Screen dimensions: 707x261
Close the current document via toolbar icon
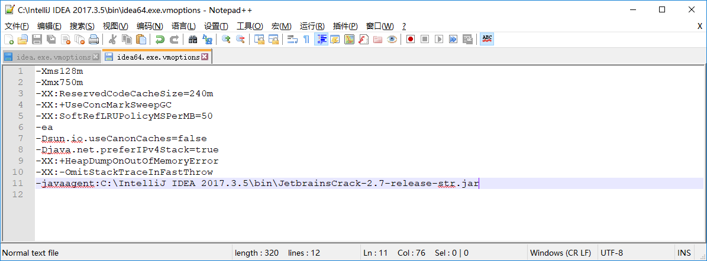[66, 39]
